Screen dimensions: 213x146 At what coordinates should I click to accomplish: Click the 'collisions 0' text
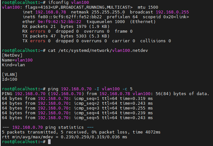(156, 41)
